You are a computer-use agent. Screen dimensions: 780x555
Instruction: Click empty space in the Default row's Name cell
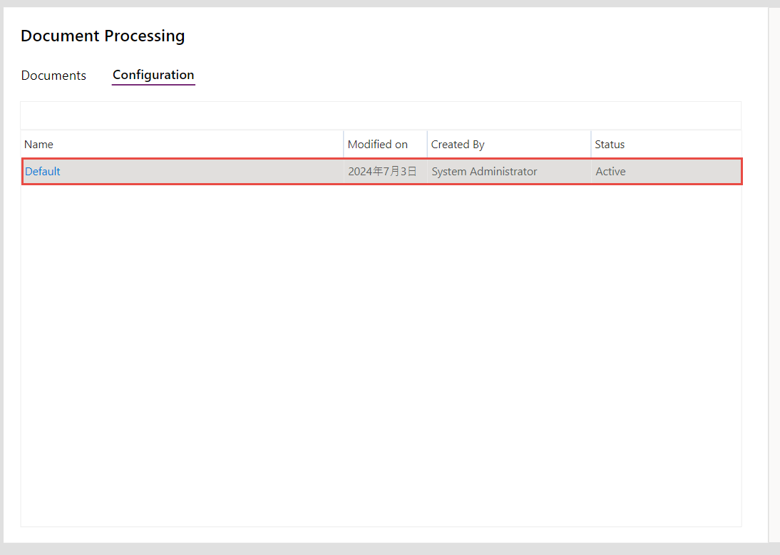coord(200,172)
